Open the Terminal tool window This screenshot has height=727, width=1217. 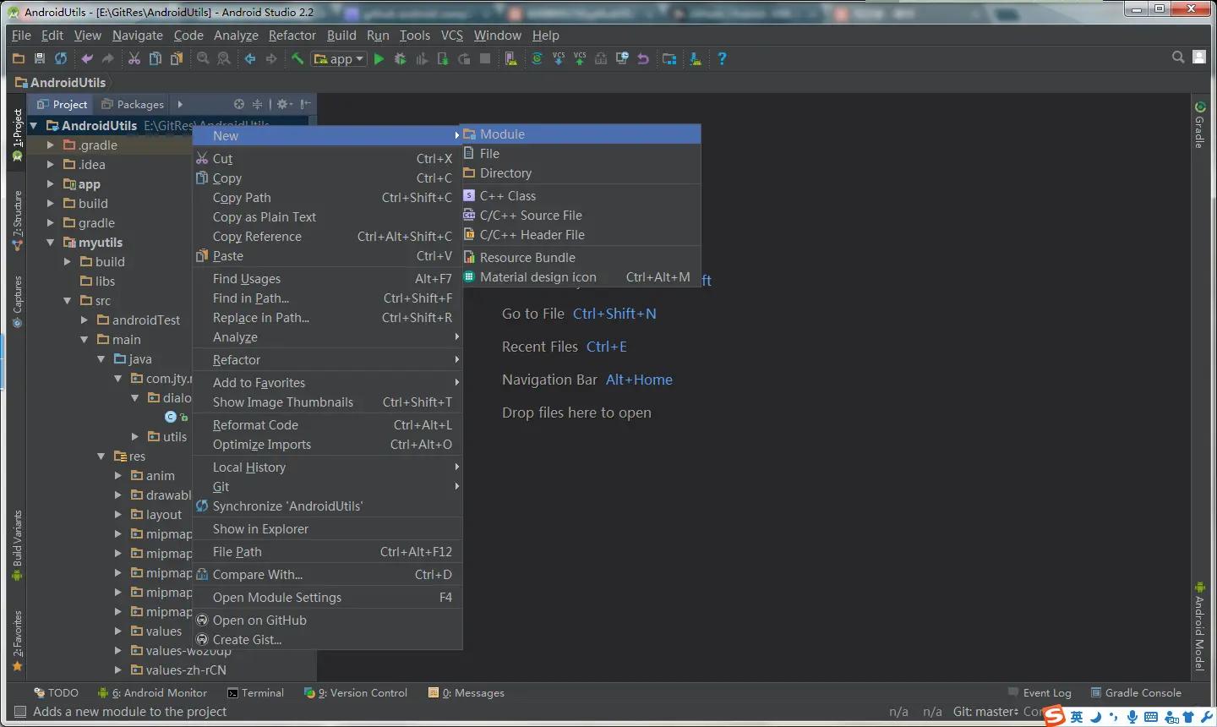pyautogui.click(x=255, y=692)
